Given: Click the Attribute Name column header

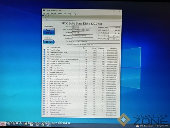Looking at the screenshot, I should pyautogui.click(x=55, y=47).
